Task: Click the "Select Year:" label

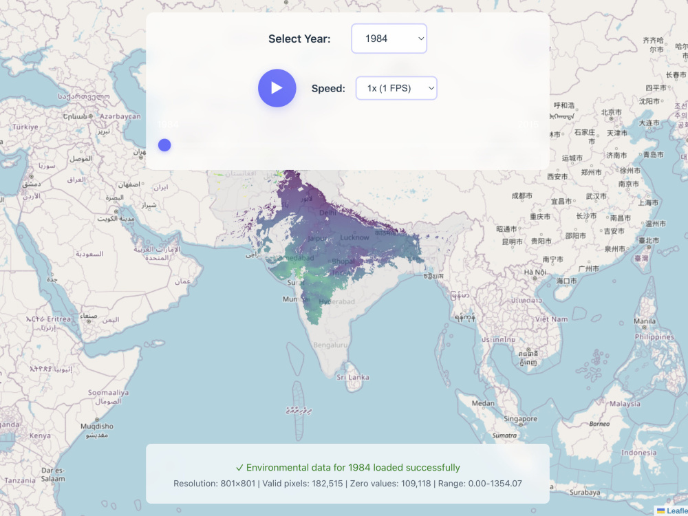Action: (x=299, y=39)
